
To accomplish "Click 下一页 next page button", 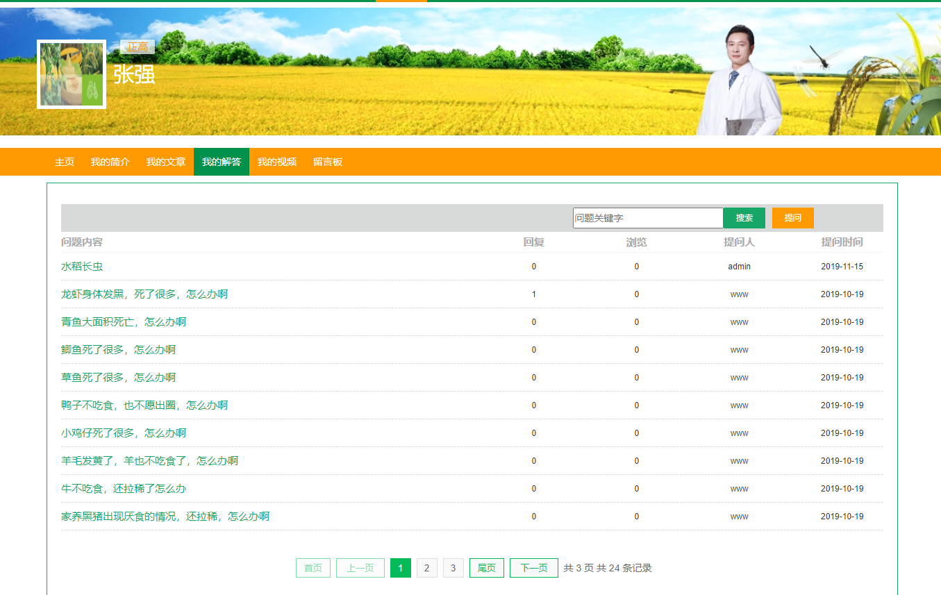I will pos(533,568).
